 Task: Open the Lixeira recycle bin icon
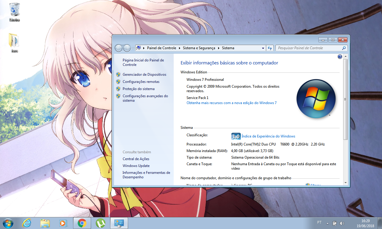tap(14, 12)
